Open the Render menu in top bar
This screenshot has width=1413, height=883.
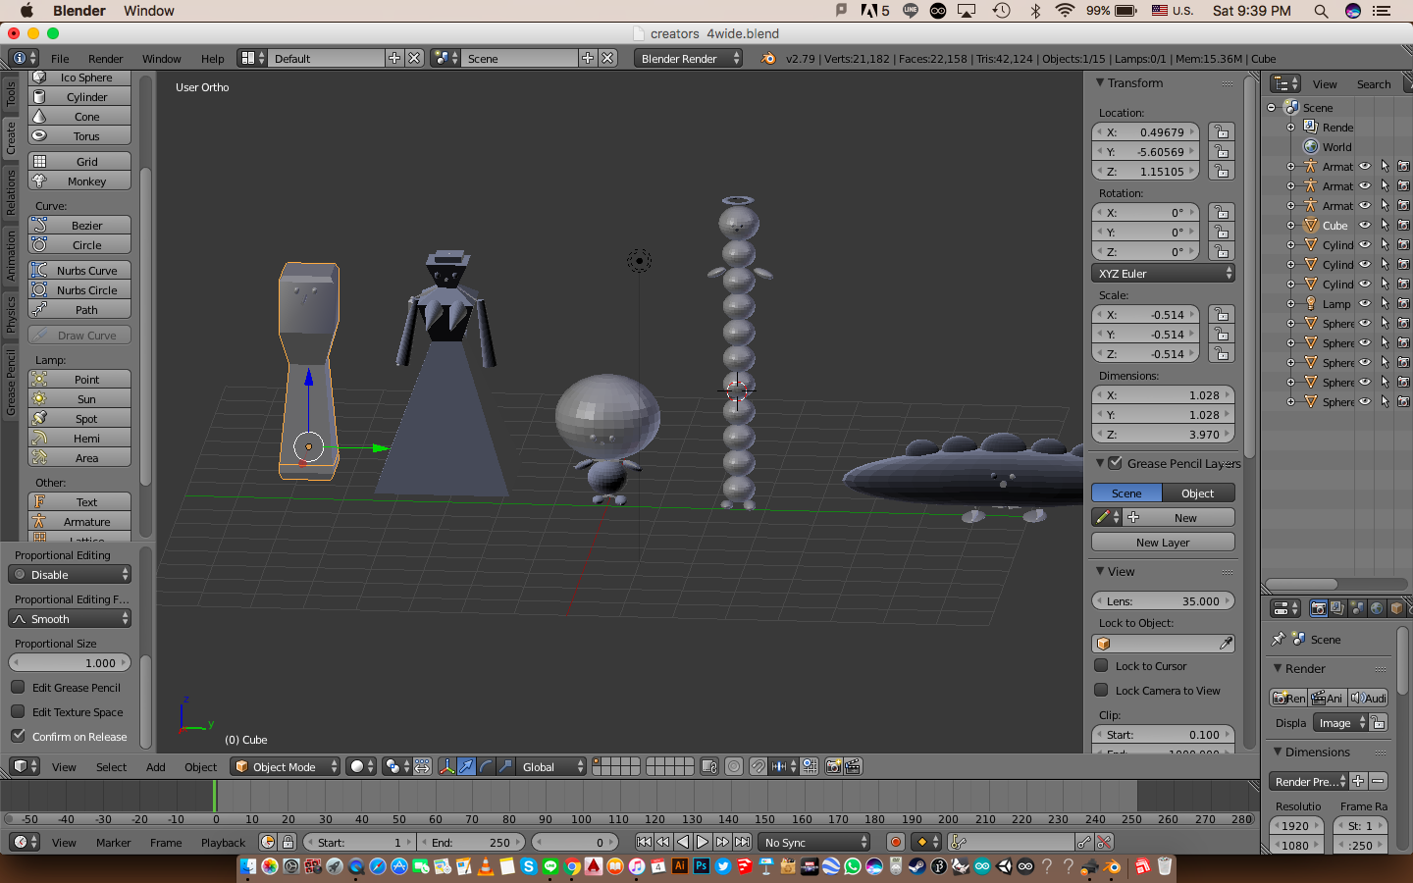(x=105, y=59)
